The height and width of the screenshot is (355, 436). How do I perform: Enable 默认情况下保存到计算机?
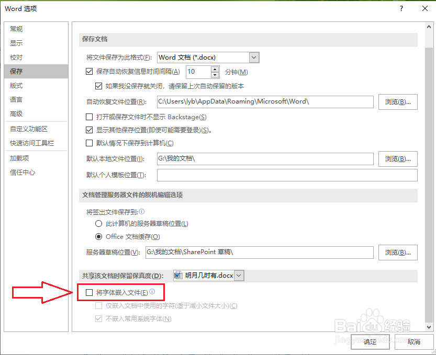(90, 143)
